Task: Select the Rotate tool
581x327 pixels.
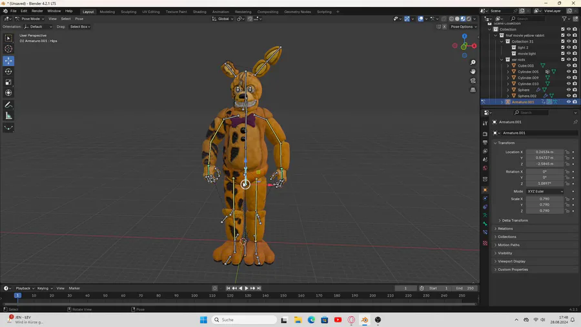Action: coord(8,71)
